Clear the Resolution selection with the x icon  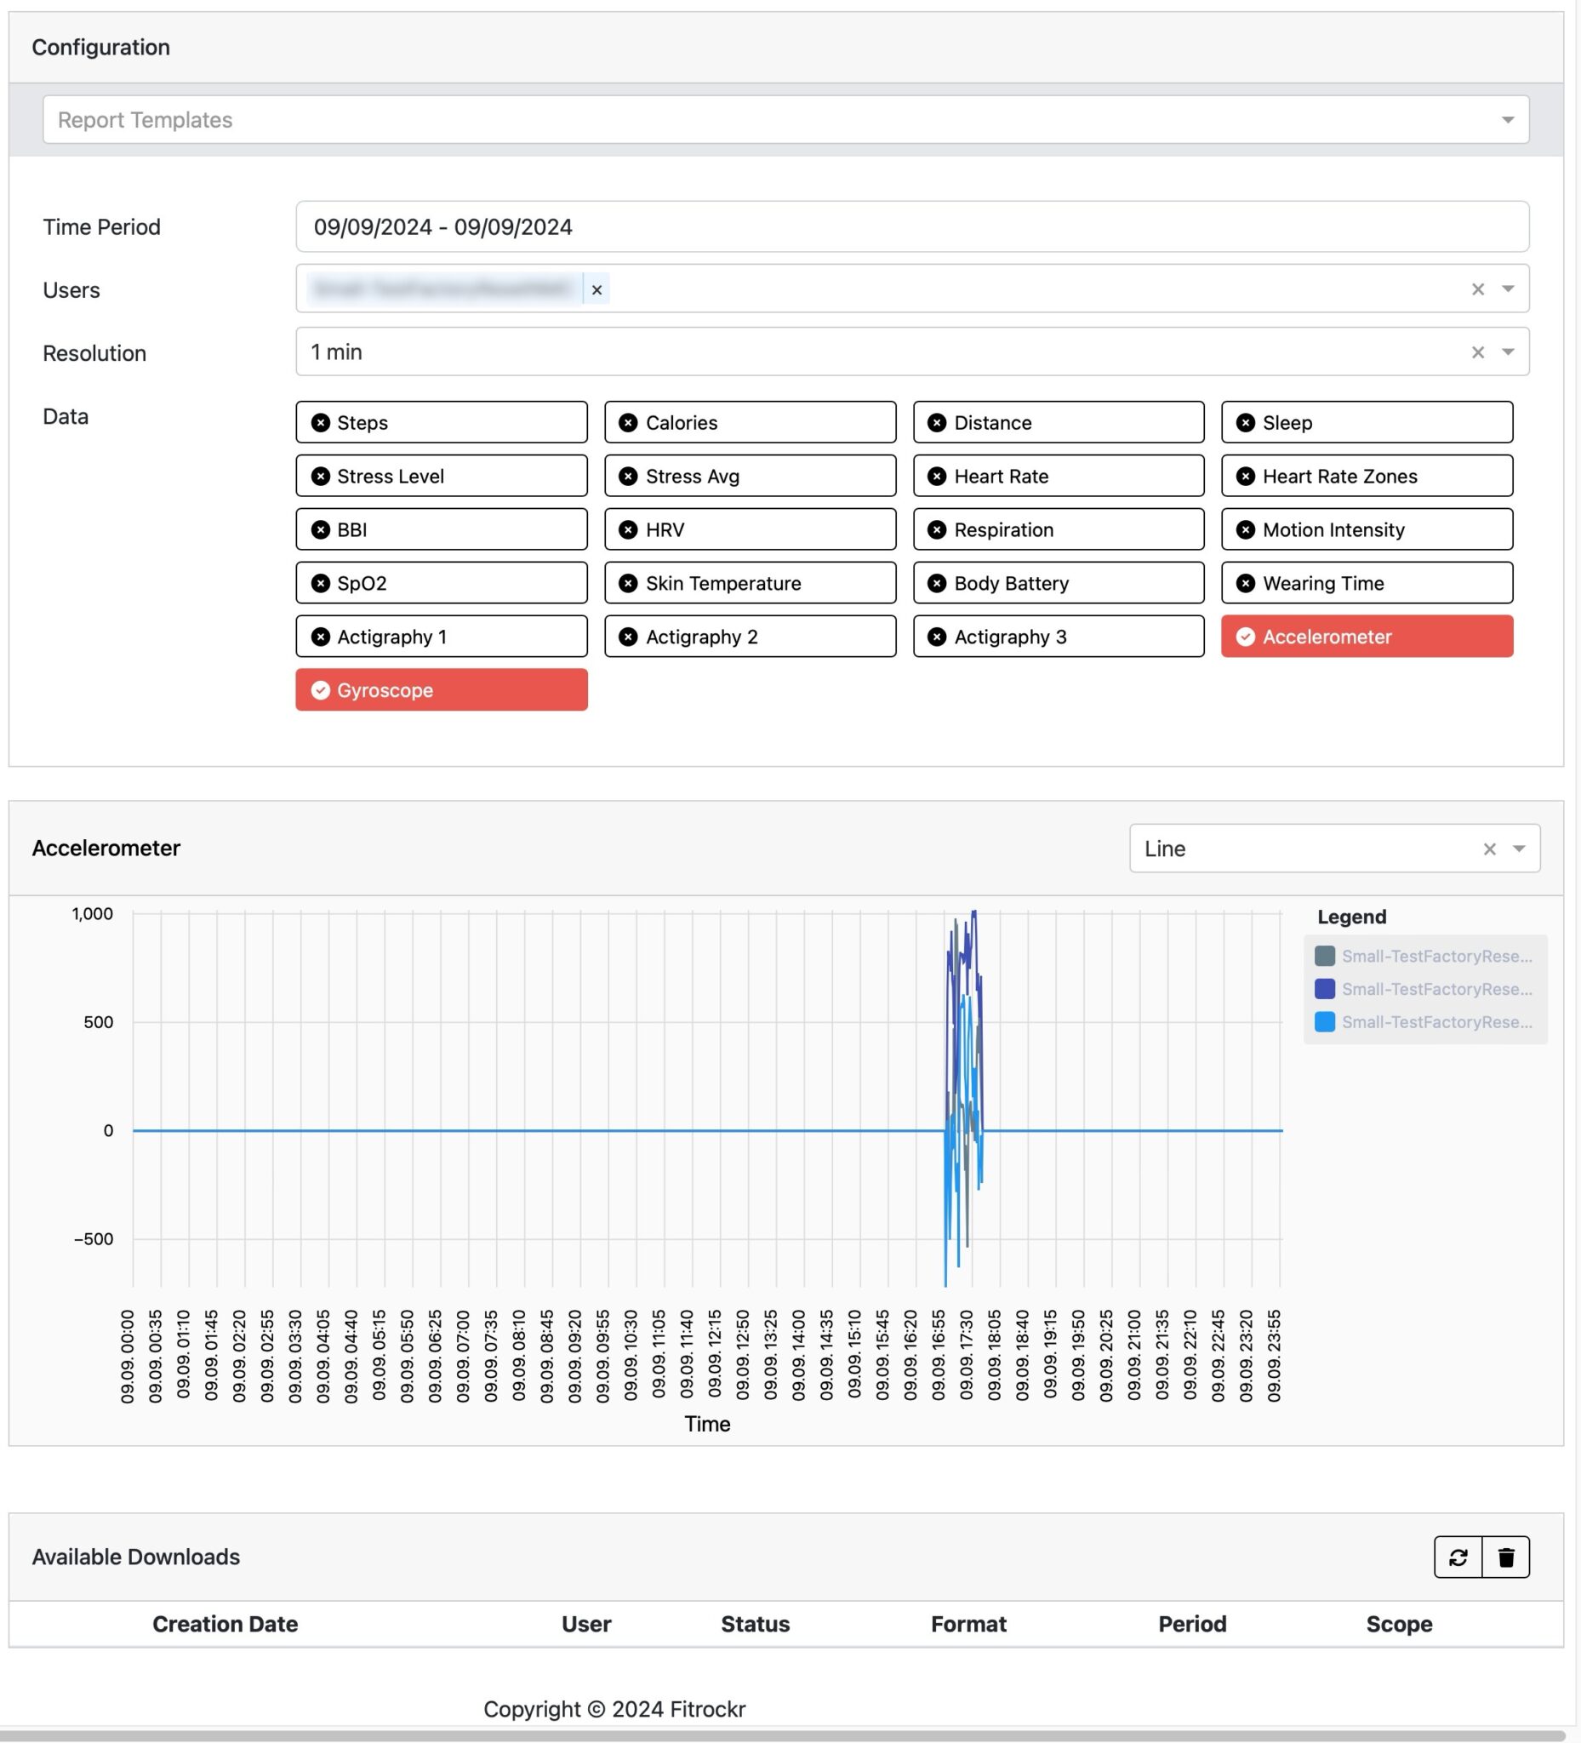coord(1476,351)
